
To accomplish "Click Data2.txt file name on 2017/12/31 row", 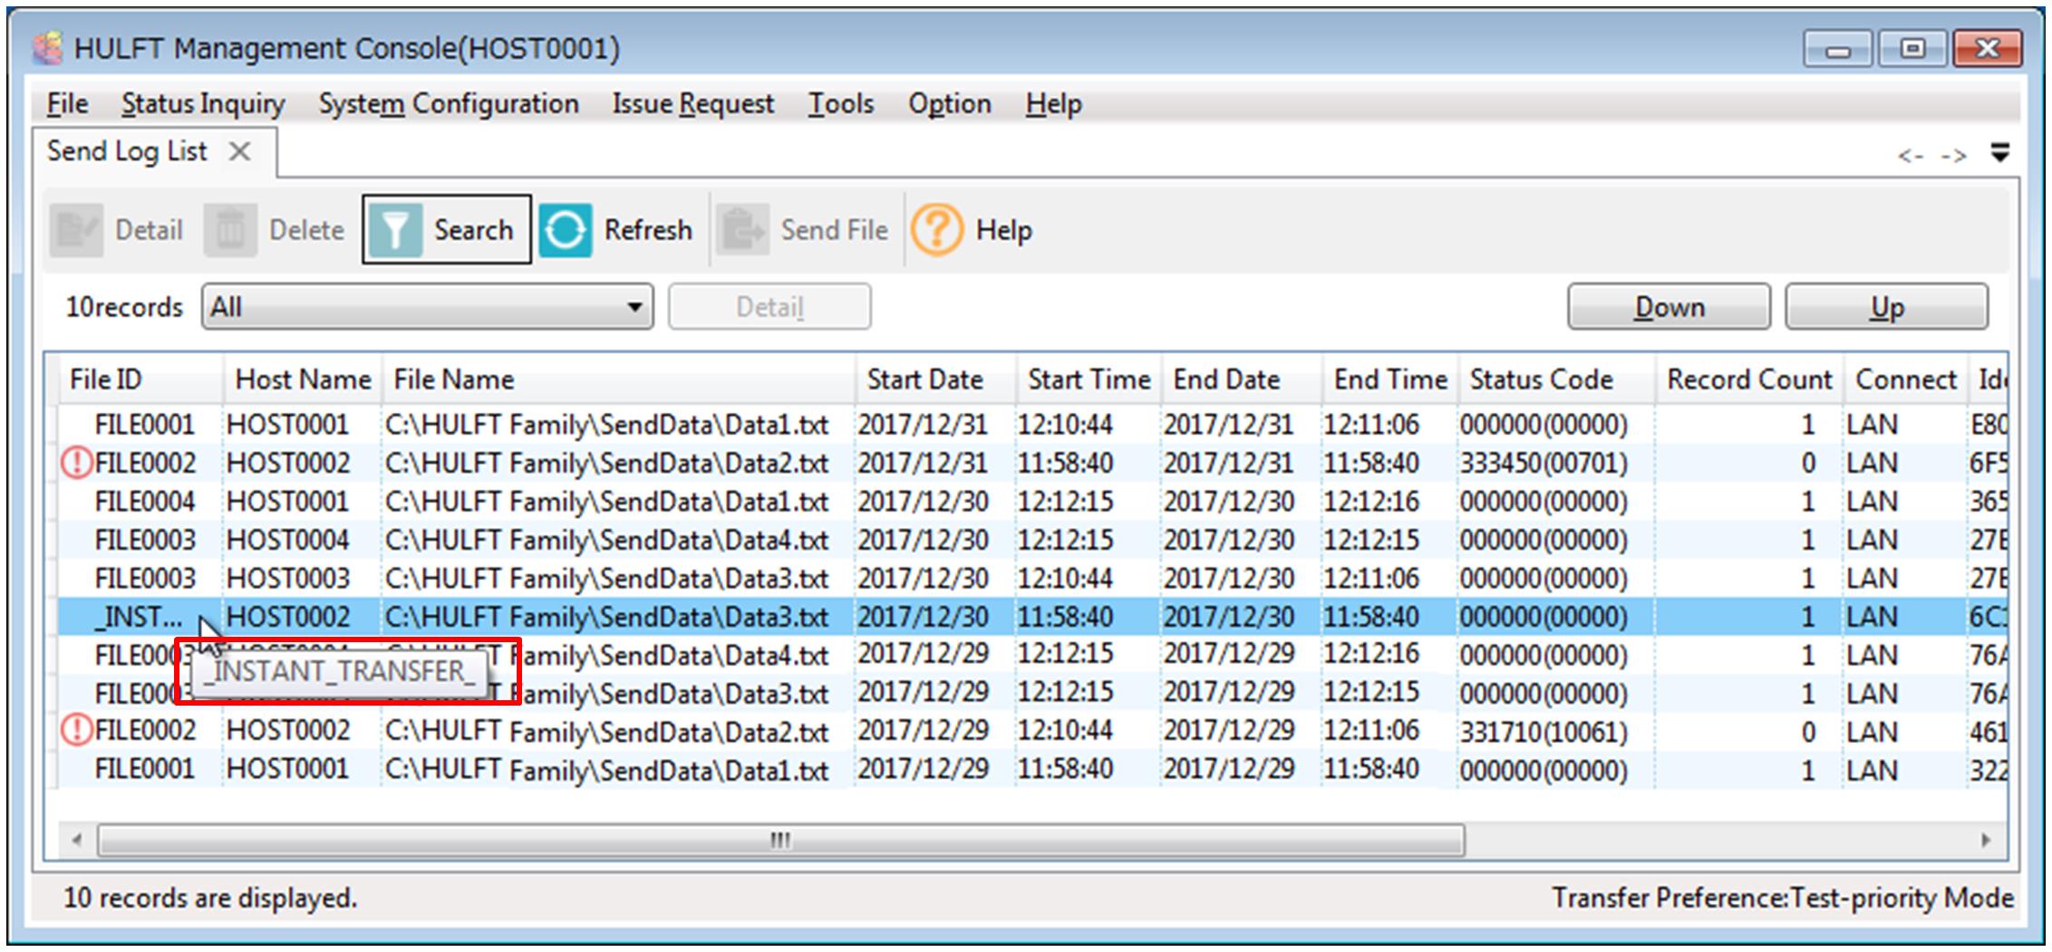I will [x=606, y=464].
